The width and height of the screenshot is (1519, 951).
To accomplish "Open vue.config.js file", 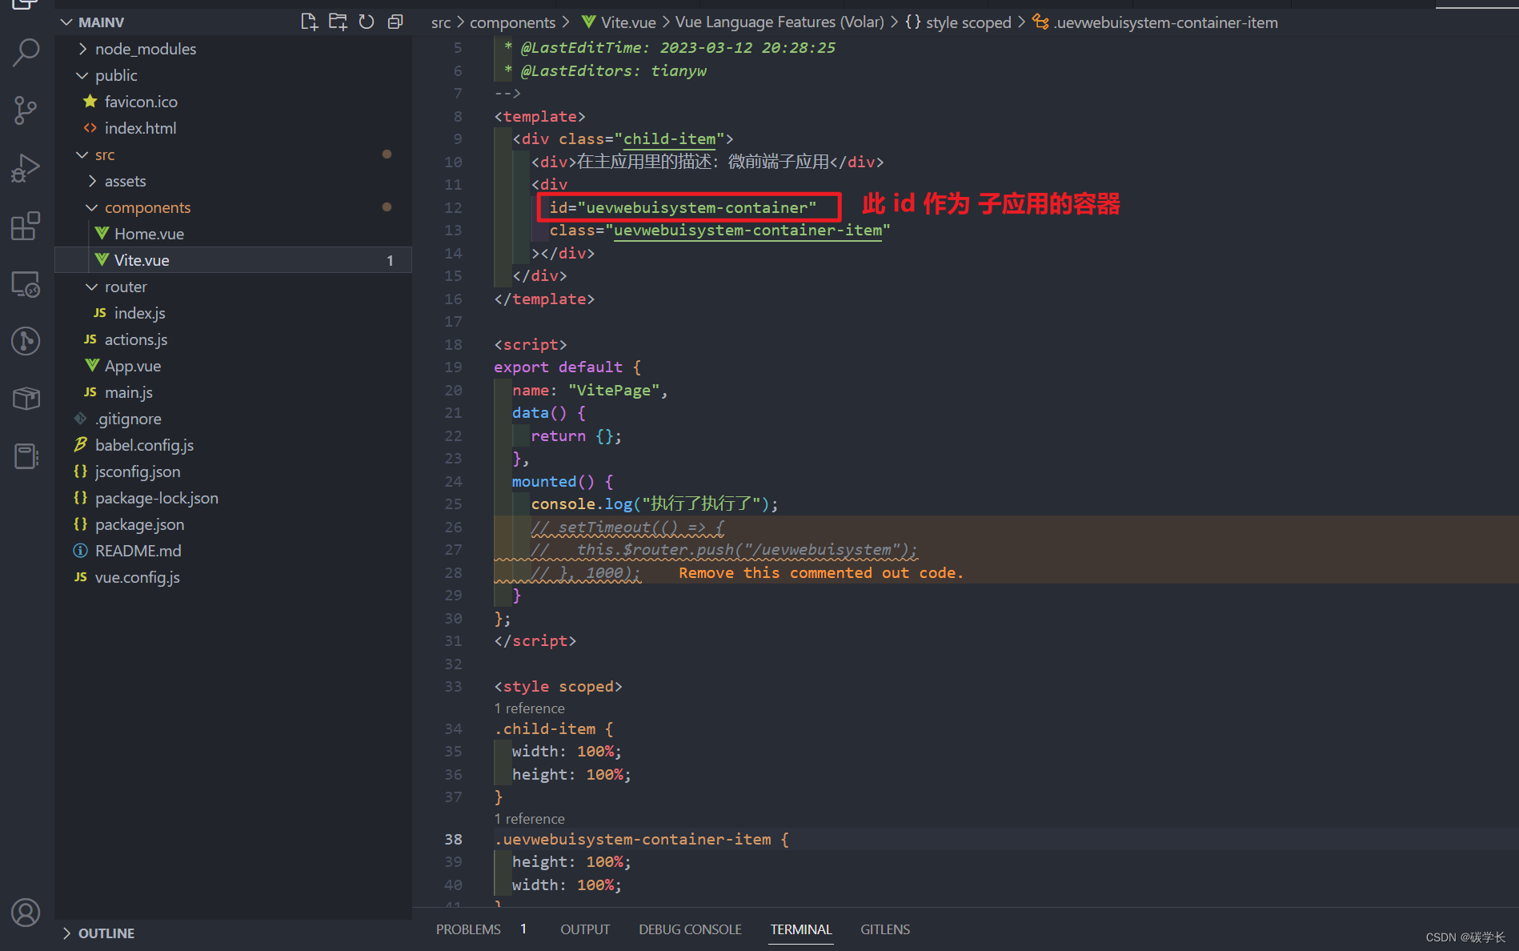I will coord(233,577).
